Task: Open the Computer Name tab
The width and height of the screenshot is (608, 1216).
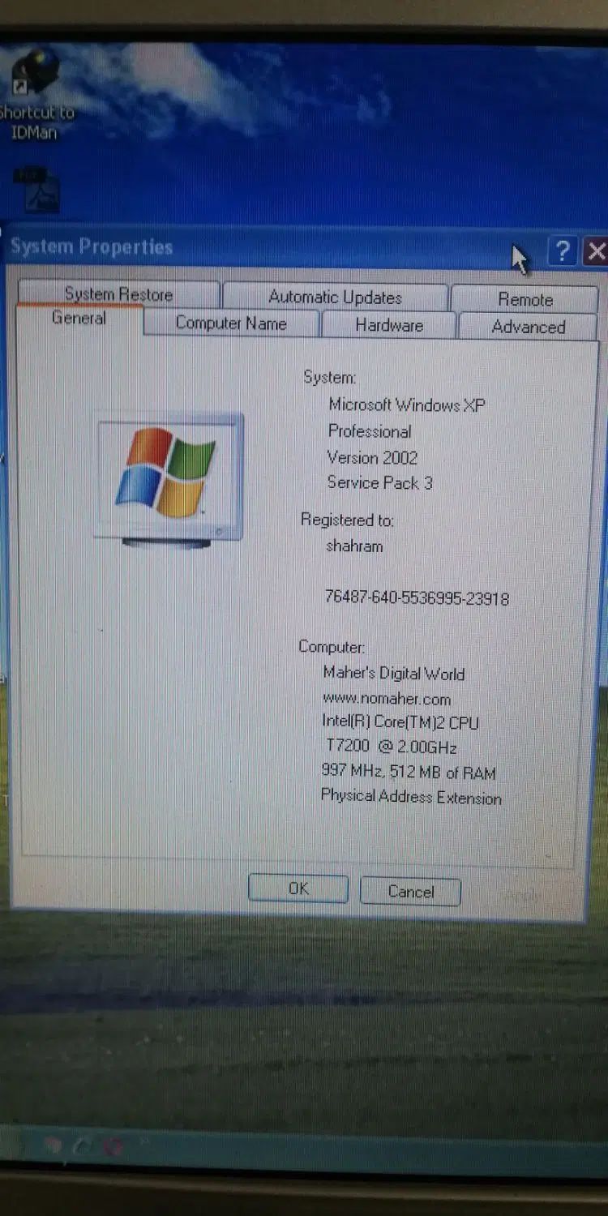Action: pyautogui.click(x=231, y=323)
